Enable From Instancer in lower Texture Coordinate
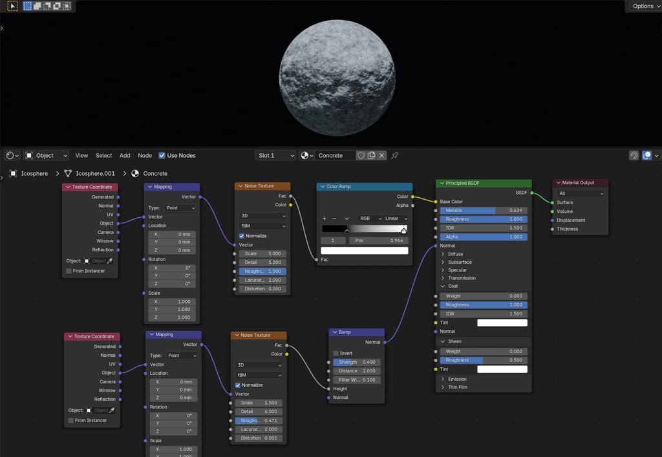This screenshot has width=662, height=457. [71, 420]
